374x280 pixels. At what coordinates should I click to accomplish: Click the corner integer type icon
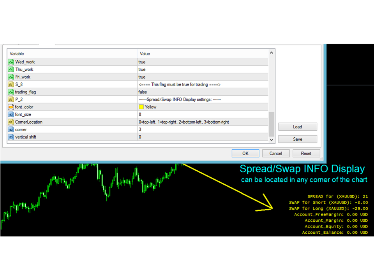pyautogui.click(x=11, y=129)
